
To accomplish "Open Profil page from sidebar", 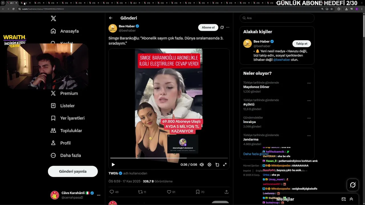I will pos(61,143).
